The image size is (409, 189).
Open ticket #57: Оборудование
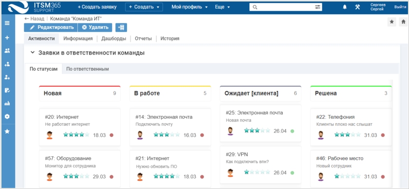coord(68,158)
